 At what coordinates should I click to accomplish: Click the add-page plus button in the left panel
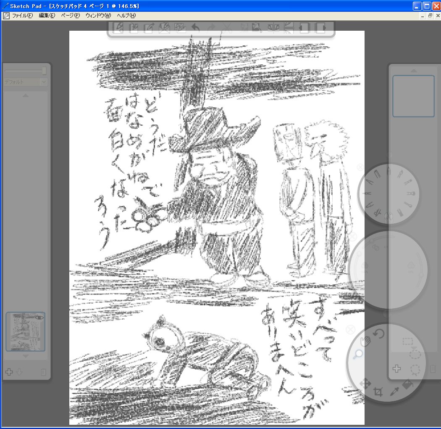pos(9,372)
